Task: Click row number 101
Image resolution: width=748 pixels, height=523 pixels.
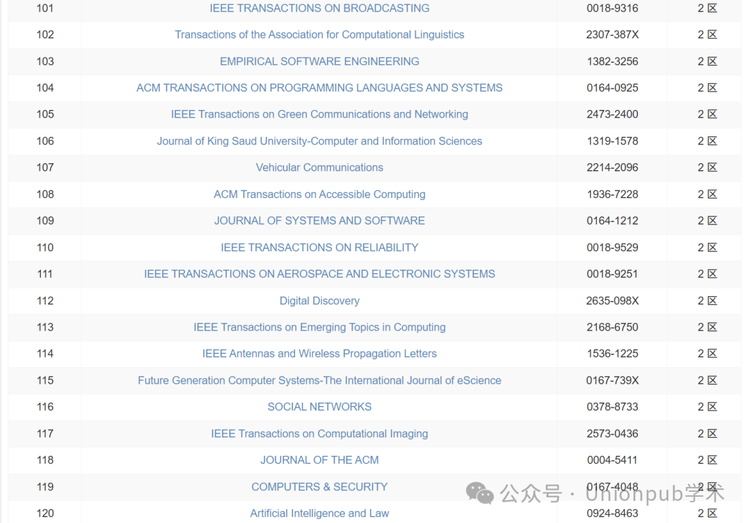Action: click(x=45, y=8)
